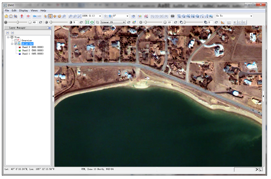Image resolution: width=271 pixels, height=179 pixels.
Task: Open the Display menu
Action: tap(23, 11)
